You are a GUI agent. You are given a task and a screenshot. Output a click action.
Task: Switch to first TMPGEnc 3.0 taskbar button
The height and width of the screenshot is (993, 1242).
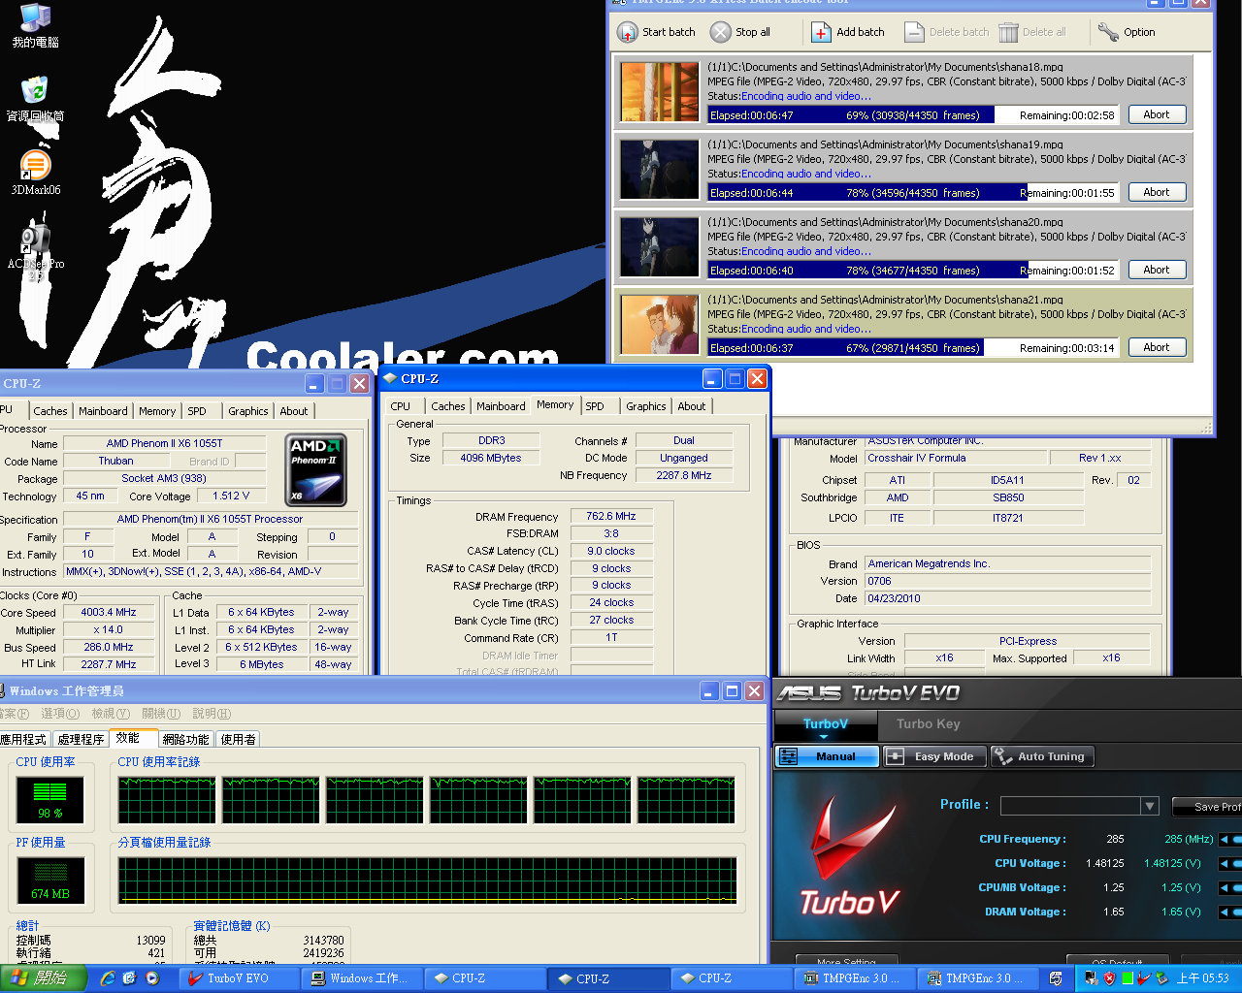(x=855, y=978)
